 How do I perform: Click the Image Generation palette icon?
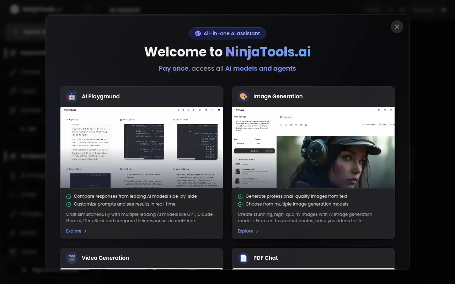pyautogui.click(x=243, y=97)
